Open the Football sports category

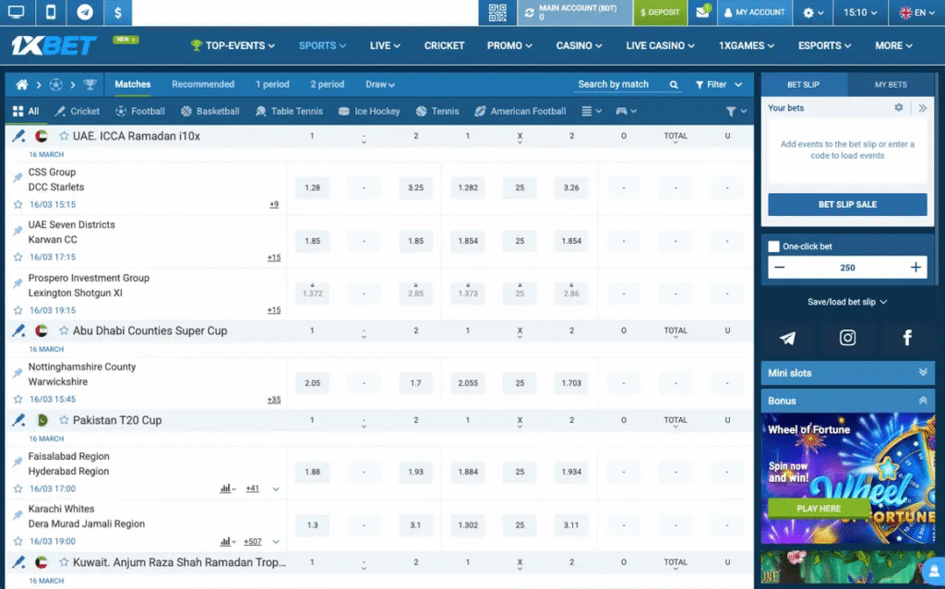[140, 111]
